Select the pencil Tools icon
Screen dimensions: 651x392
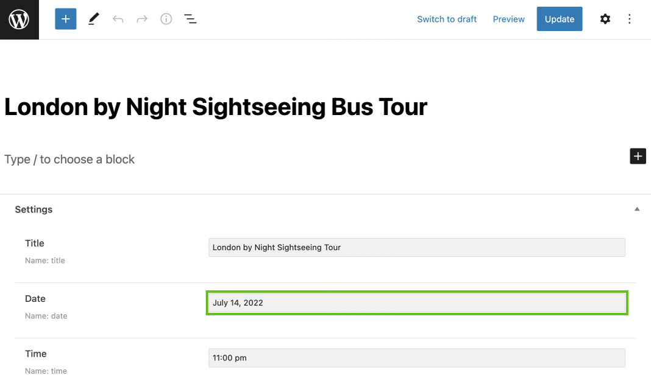pos(94,19)
